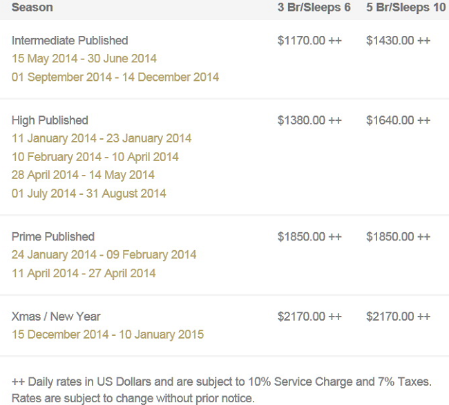449x405 pixels.
Task: Click the Intermediate Published season label
Action: click(70, 40)
